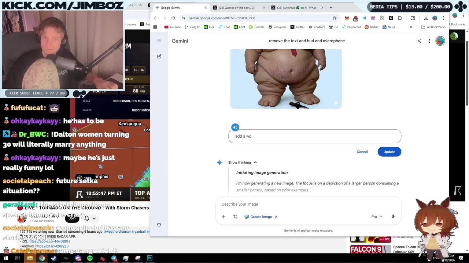Open the Cozy.tv bookmark

point(192,27)
